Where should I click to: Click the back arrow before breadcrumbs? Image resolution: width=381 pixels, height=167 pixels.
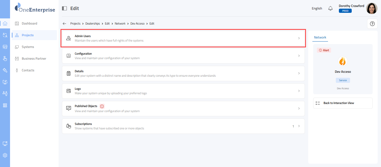click(64, 24)
